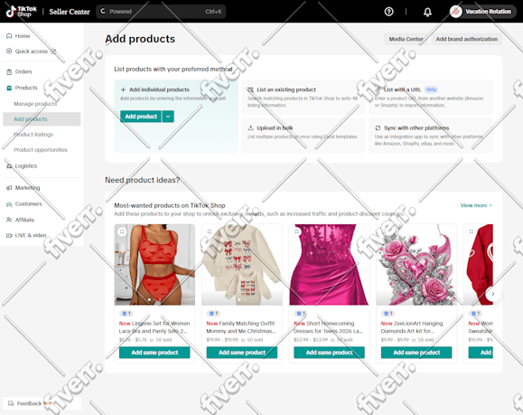The height and width of the screenshot is (415, 523).
Task: Add same product for Short Homecoming Dresses
Action: click(329, 353)
